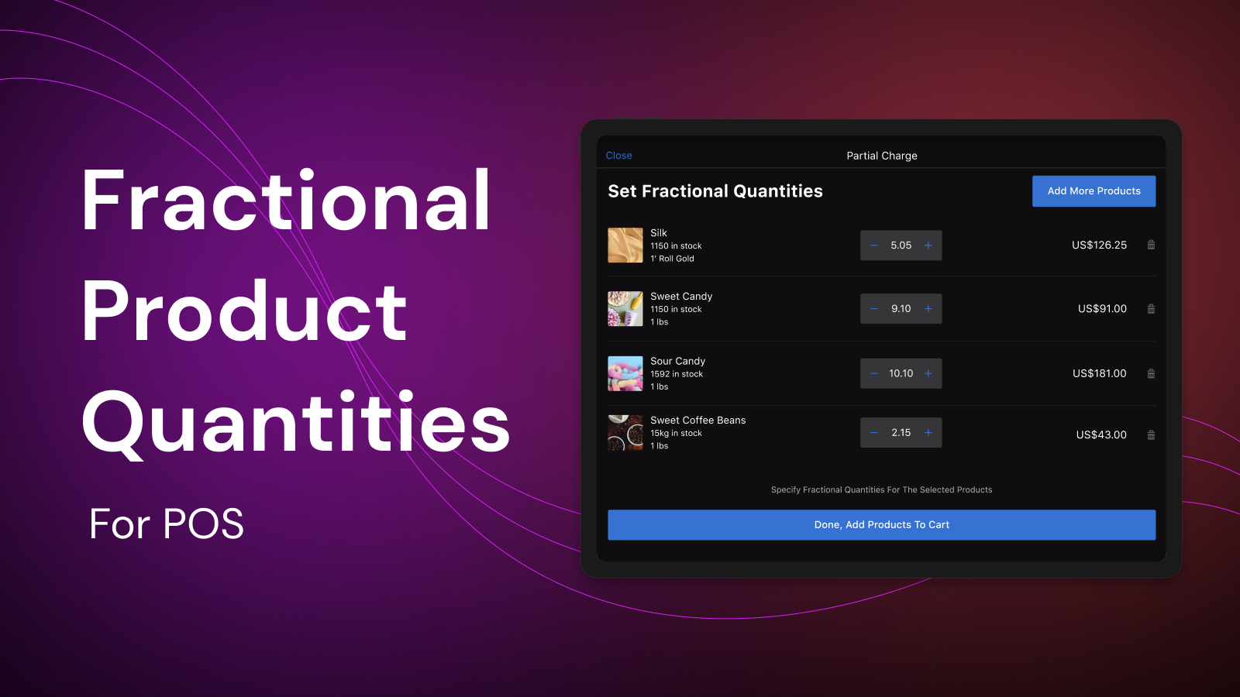Decrease the Sweet Candy quantity with minus
The height and width of the screenshot is (697, 1240).
(x=873, y=308)
